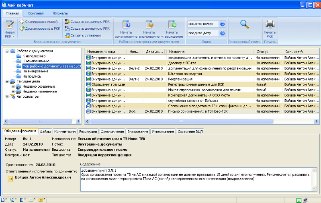Open Расширенный поиск magnifier
Viewport: 321px width, 203px height.
point(245,24)
